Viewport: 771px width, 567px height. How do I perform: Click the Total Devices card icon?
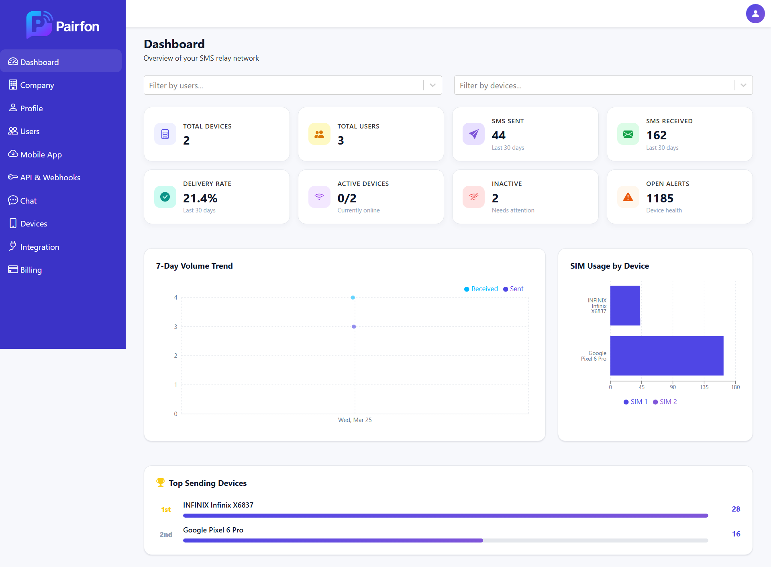tap(165, 134)
